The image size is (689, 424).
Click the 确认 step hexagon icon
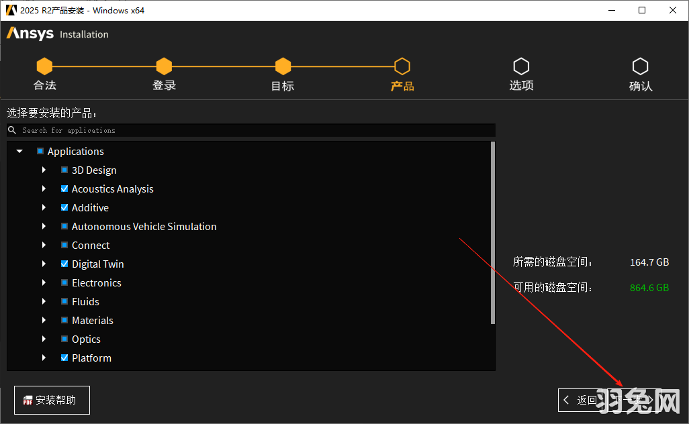pyautogui.click(x=640, y=65)
